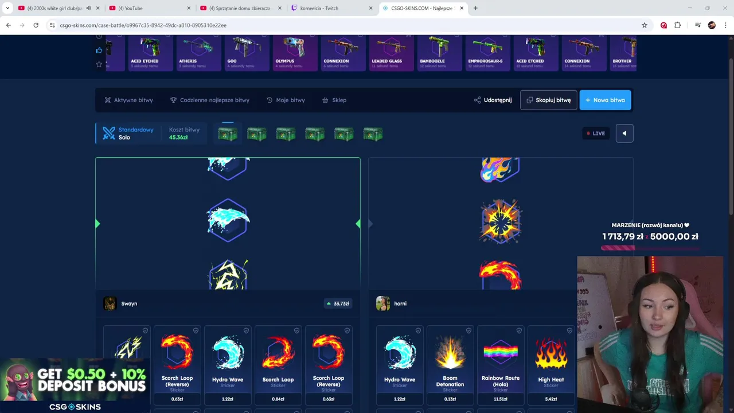The width and height of the screenshot is (734, 413).
Task: Click shield icon on Scorch Loop 0.84zł card
Action: click(296, 330)
